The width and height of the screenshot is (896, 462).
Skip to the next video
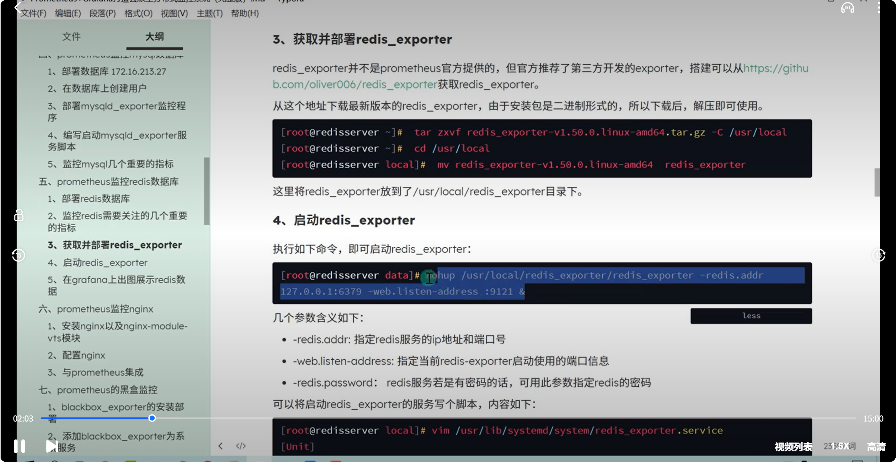click(x=51, y=446)
